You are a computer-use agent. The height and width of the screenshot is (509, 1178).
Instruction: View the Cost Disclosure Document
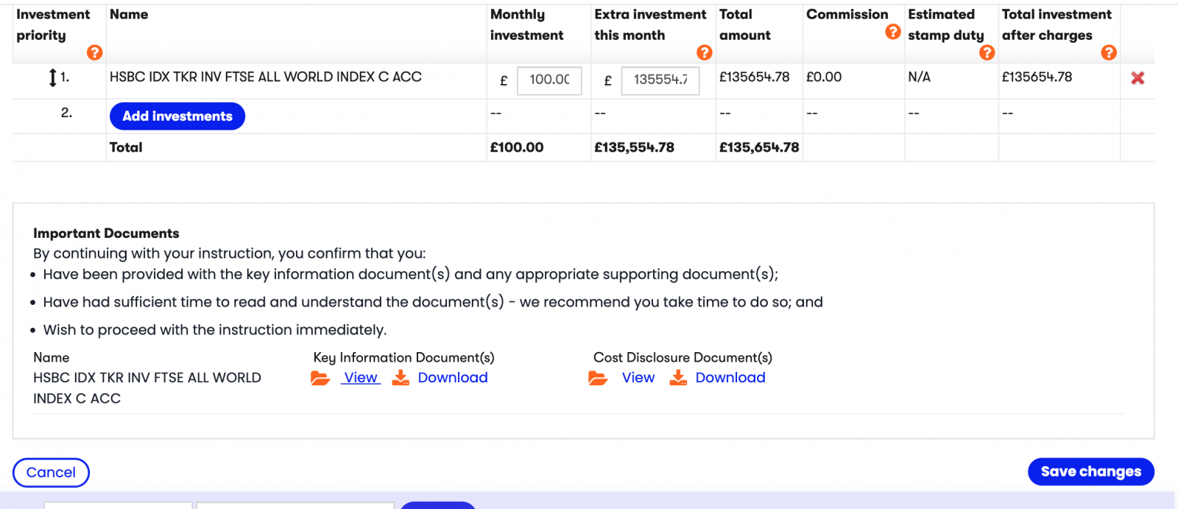638,378
